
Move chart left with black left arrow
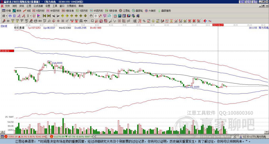(x=54, y=16)
